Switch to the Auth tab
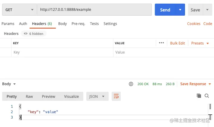 (x=23, y=24)
